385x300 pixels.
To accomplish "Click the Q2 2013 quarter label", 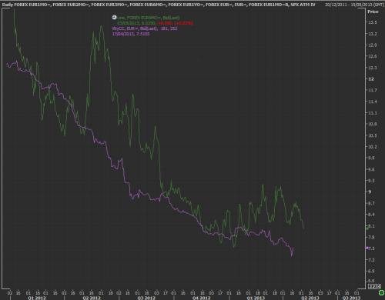I will tap(310, 298).
